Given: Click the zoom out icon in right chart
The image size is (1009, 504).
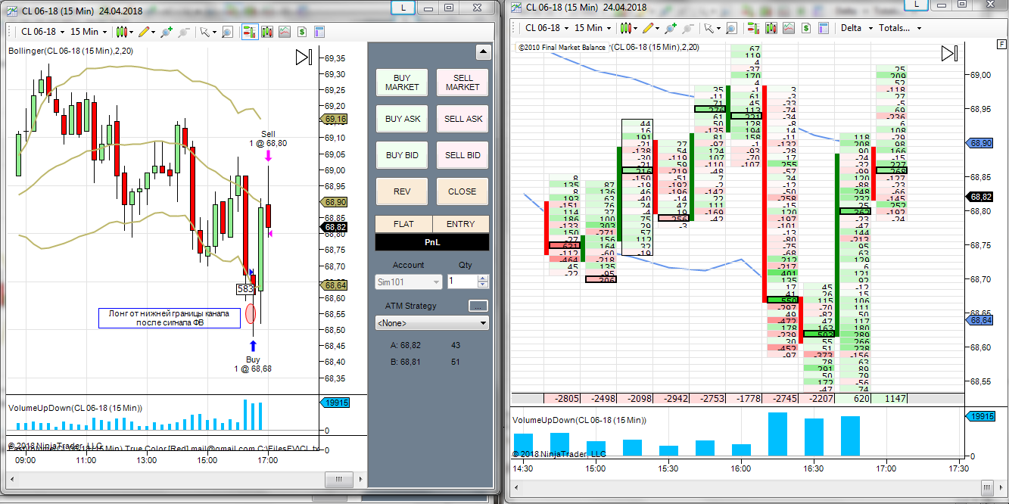Looking at the screenshot, I should 687,28.
